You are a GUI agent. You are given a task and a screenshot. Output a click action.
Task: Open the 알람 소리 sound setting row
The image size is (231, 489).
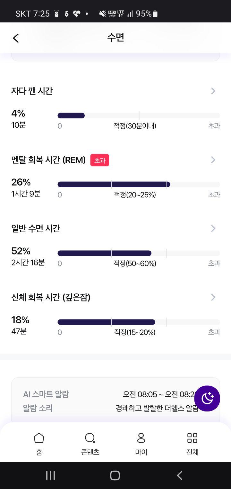[116, 408]
